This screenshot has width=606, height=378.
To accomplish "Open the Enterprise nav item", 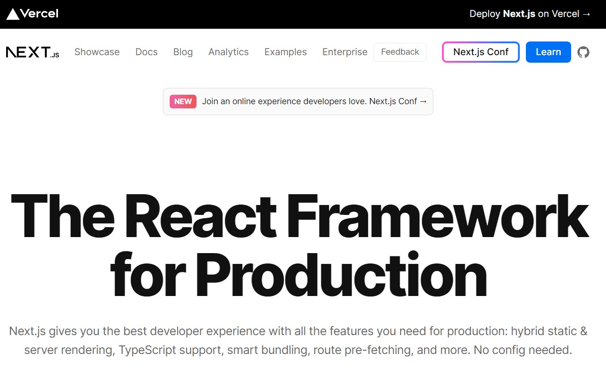I will click(x=345, y=52).
